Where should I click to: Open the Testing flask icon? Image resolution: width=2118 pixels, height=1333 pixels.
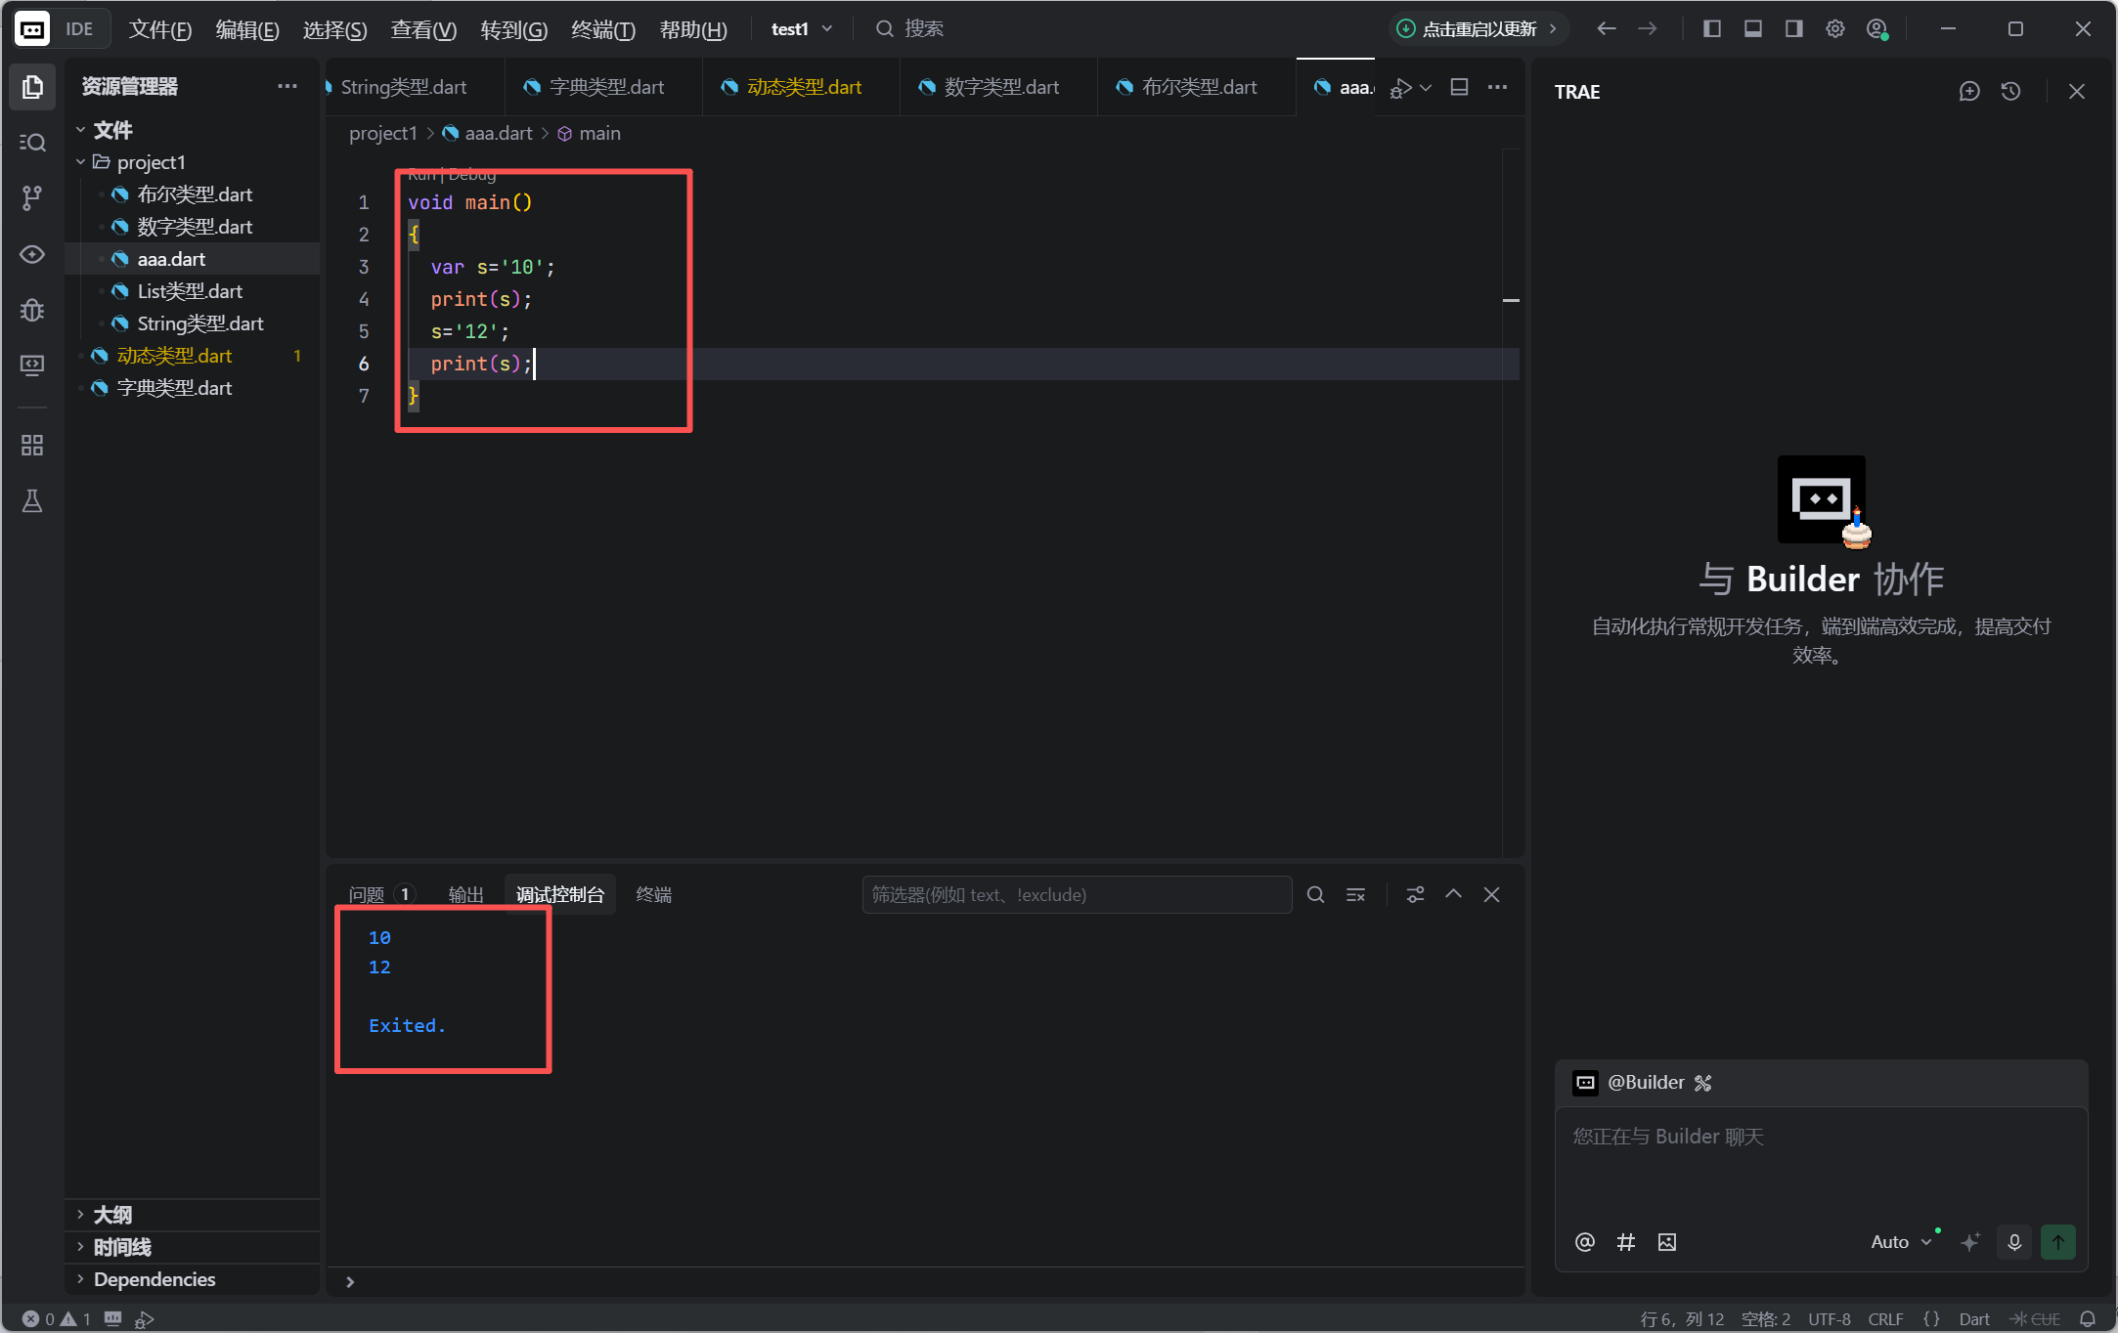click(32, 501)
